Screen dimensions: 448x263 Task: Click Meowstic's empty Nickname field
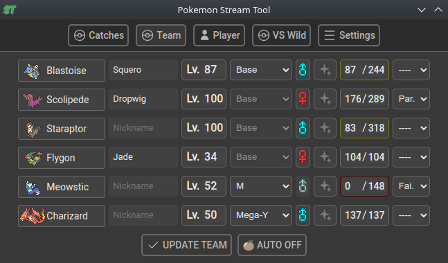click(x=143, y=186)
